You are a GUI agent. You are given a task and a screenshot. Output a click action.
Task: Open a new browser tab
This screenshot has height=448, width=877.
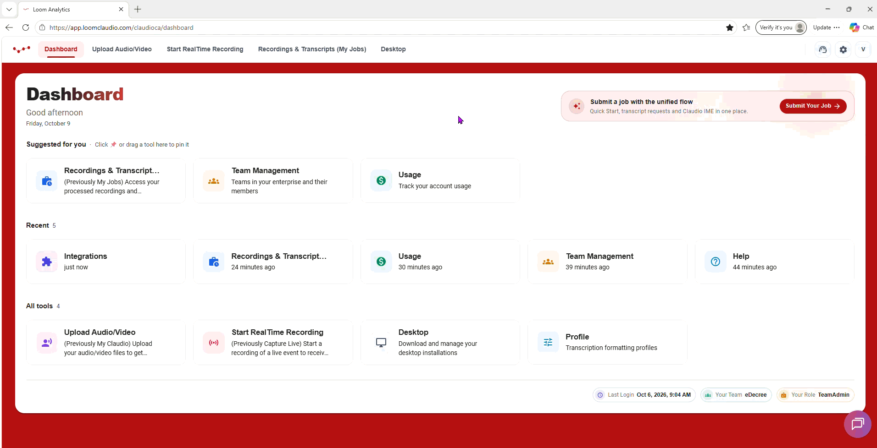138,9
